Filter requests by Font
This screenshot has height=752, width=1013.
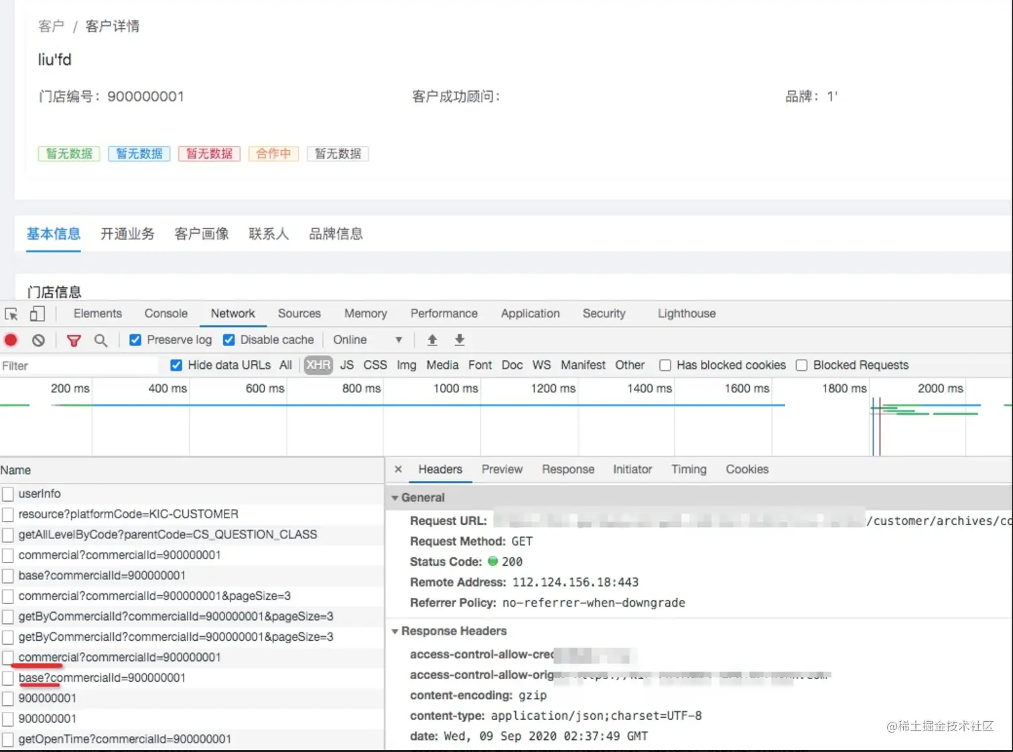480,365
